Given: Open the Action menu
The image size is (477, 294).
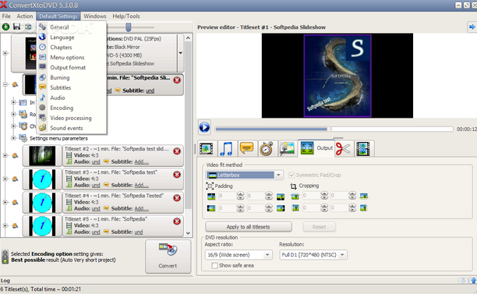Looking at the screenshot, I should (x=25, y=16).
